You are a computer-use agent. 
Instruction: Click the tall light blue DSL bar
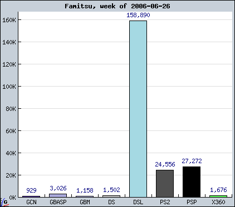pyautogui.click(x=138, y=109)
